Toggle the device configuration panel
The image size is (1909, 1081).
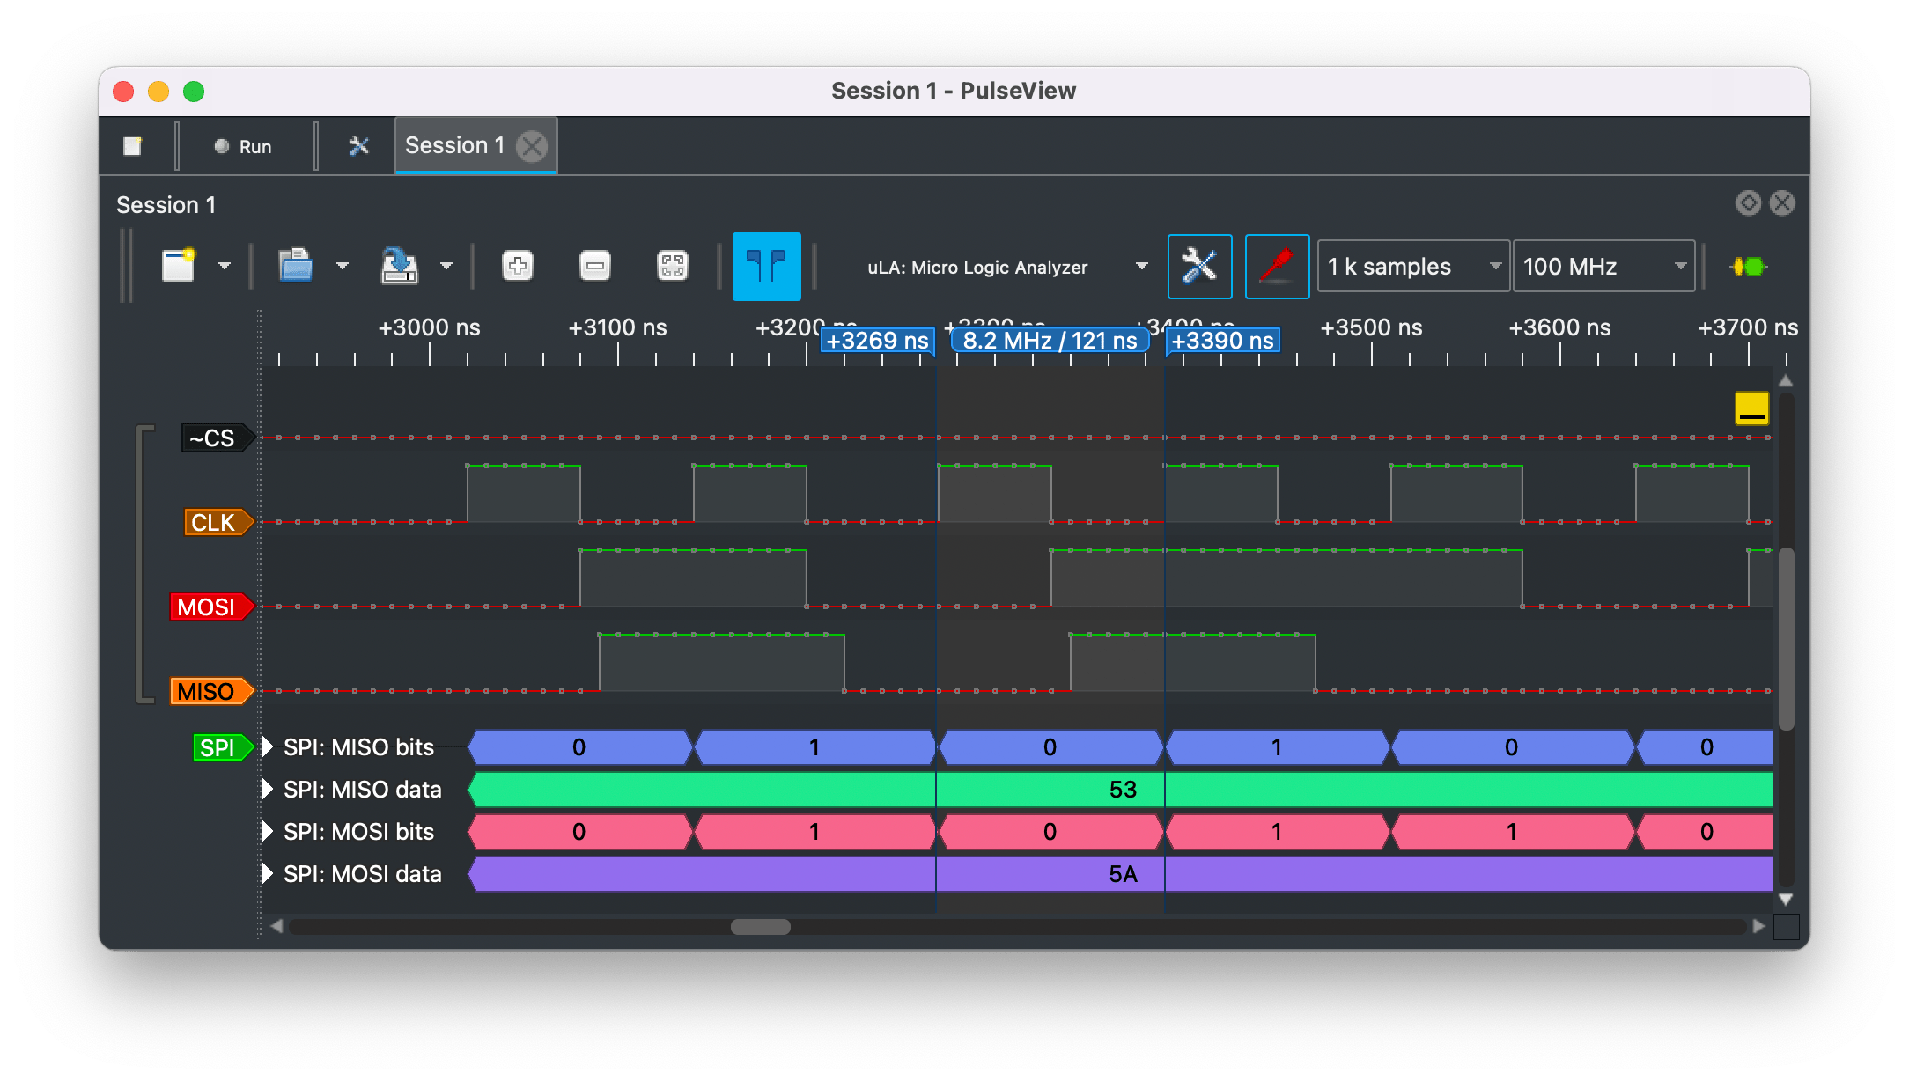click(1199, 266)
